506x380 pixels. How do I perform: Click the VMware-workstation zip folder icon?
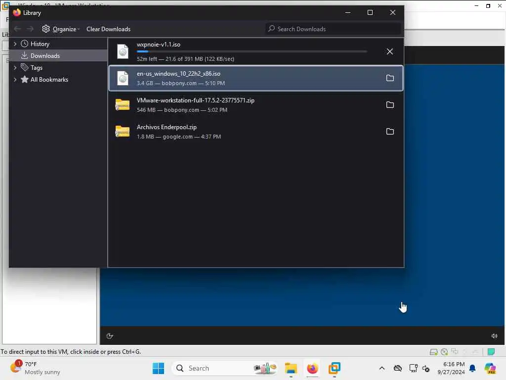click(x=123, y=105)
